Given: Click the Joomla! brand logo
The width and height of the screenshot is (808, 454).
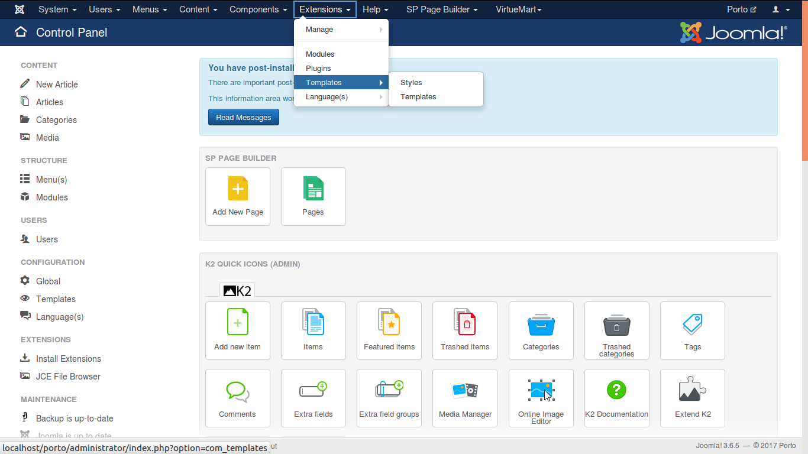Looking at the screenshot, I should click(733, 33).
